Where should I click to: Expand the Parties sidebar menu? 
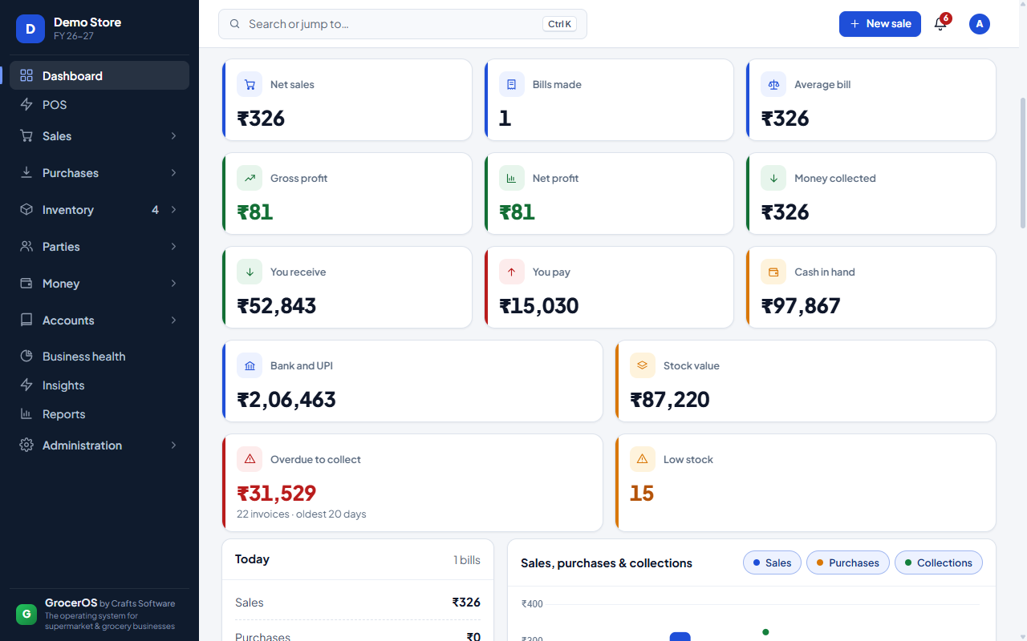click(x=99, y=247)
